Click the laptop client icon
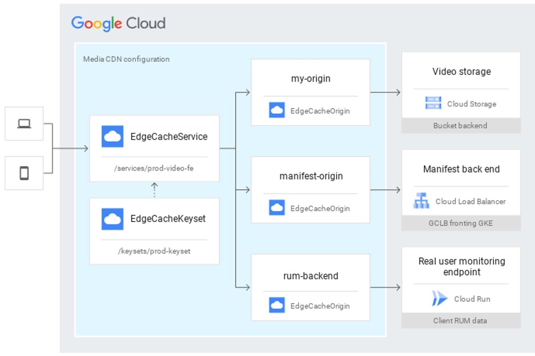The width and height of the screenshot is (535, 356). point(24,124)
